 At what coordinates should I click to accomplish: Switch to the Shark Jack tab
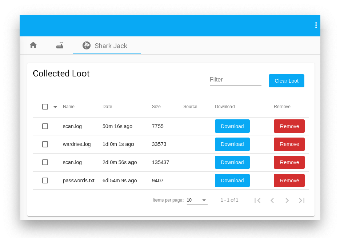(111, 46)
